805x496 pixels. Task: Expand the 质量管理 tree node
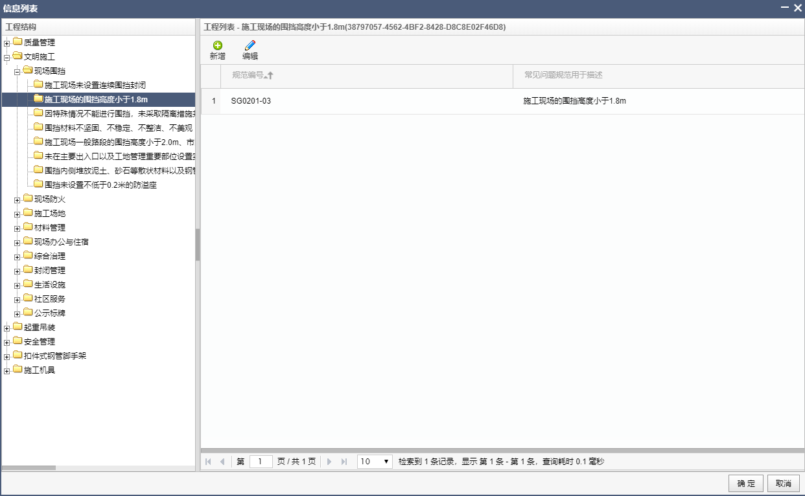pos(7,43)
